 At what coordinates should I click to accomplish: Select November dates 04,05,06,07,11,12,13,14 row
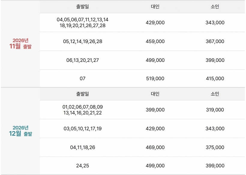point(82,22)
